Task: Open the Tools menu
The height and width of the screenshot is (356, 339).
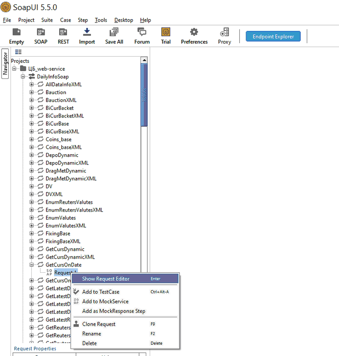Action: tap(101, 20)
